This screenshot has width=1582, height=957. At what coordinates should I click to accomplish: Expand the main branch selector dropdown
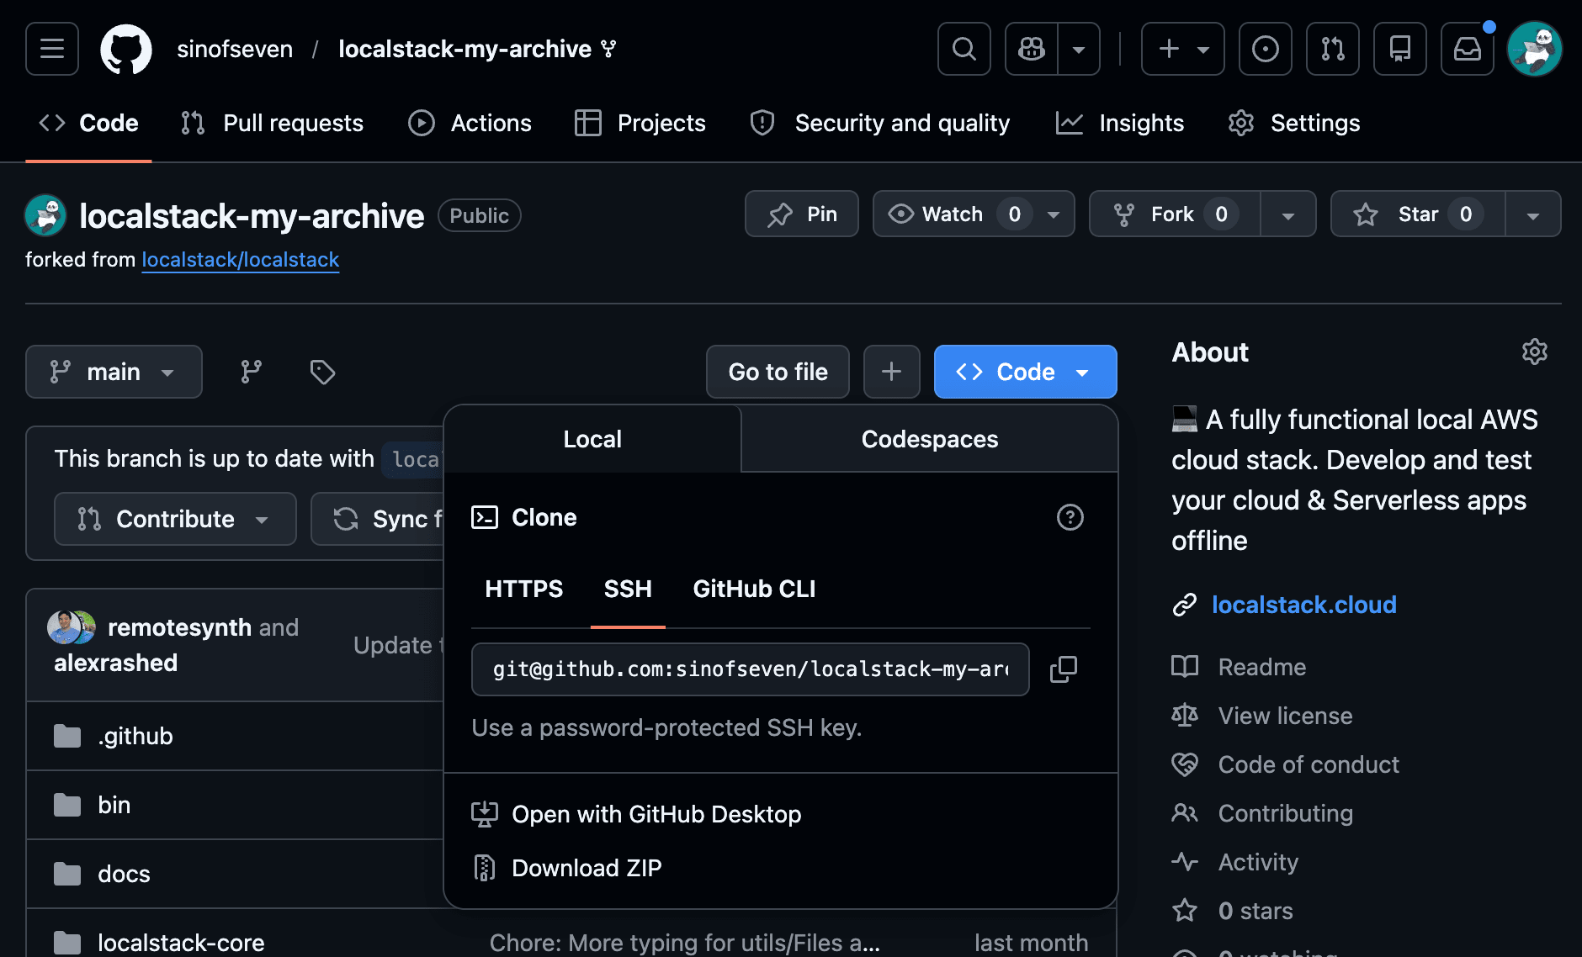(x=114, y=372)
